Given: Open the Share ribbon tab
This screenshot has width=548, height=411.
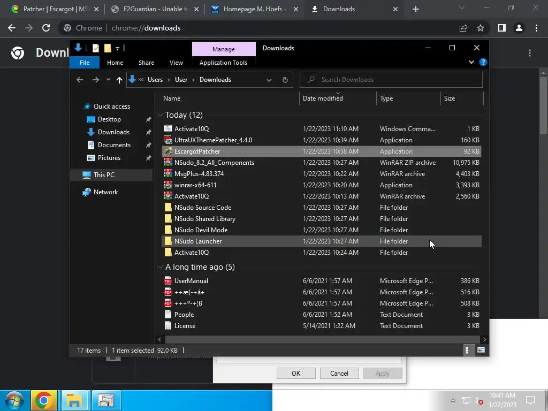Looking at the screenshot, I should (x=146, y=63).
